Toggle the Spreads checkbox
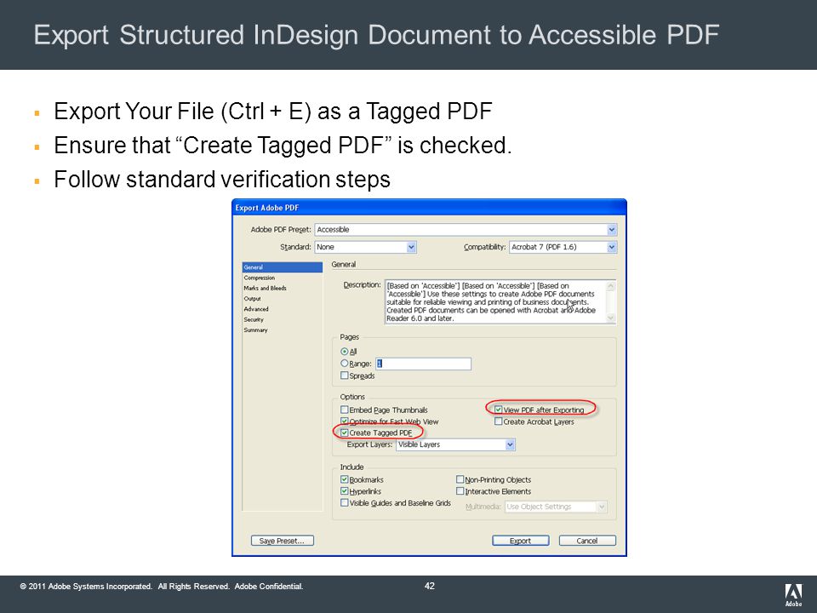817x613 pixels. (x=345, y=375)
